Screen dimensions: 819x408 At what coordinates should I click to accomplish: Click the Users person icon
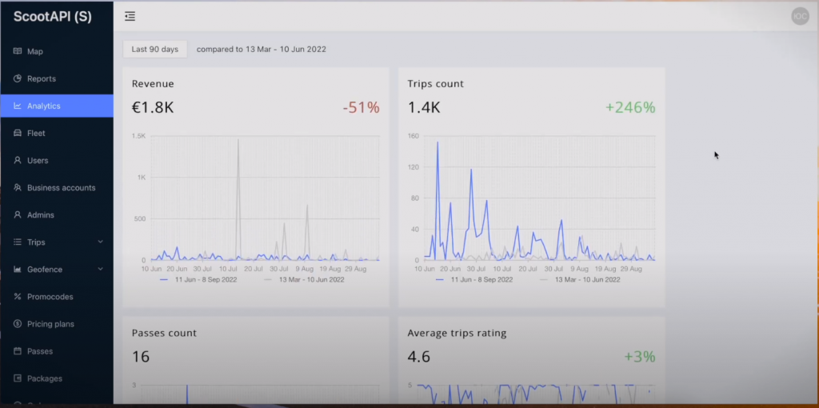[18, 161]
